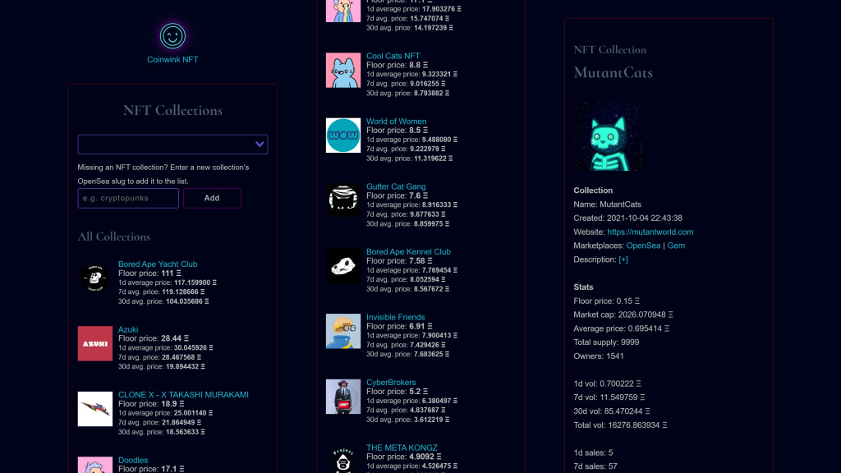The height and width of the screenshot is (473, 841).
Task: Click the Invisible Friends thumbnail
Action: [x=343, y=332]
